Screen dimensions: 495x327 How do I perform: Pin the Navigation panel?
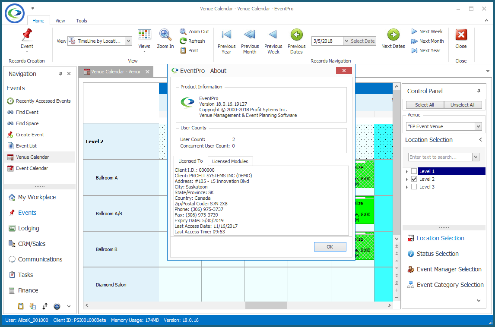[60, 74]
